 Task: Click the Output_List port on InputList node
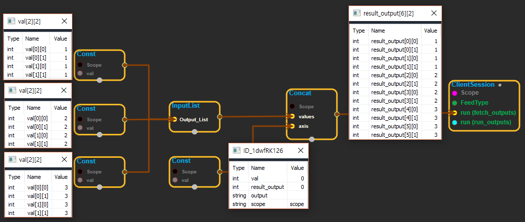[x=174, y=119]
